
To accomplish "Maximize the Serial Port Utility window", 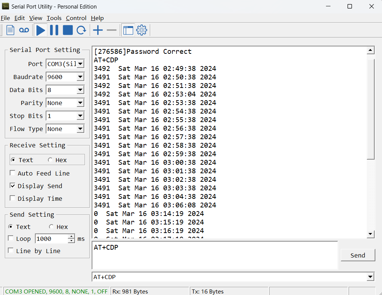I will 350,6.
